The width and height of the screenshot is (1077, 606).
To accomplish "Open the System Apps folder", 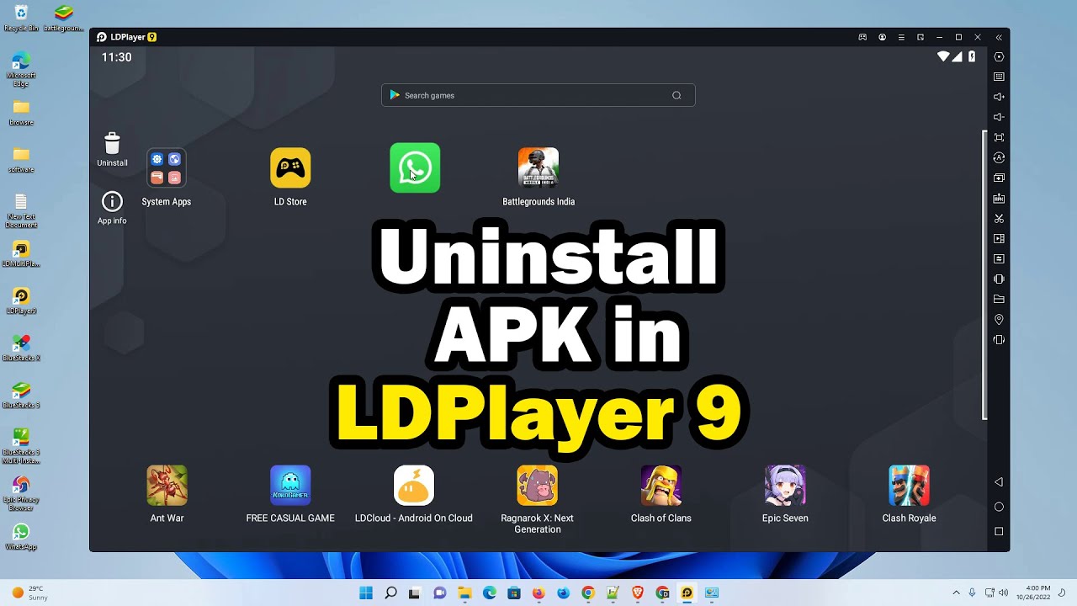I will [x=166, y=167].
